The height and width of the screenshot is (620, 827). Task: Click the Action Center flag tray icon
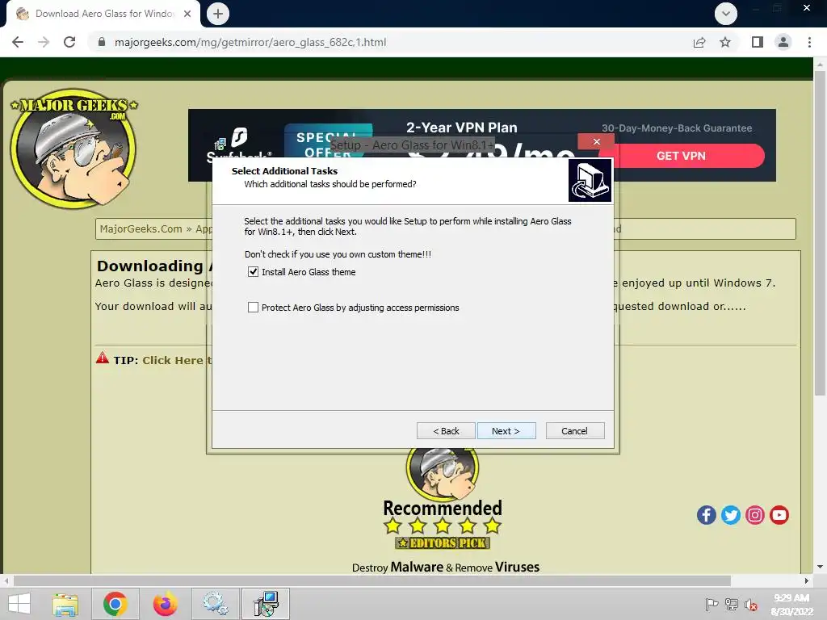pyautogui.click(x=712, y=605)
